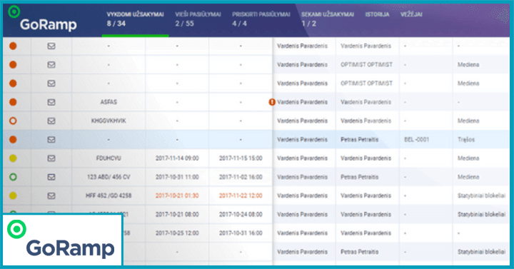The width and height of the screenshot is (514, 269).
Task: Click green ring status for 123 ABD/ 456 CV
Action: [x=13, y=177]
